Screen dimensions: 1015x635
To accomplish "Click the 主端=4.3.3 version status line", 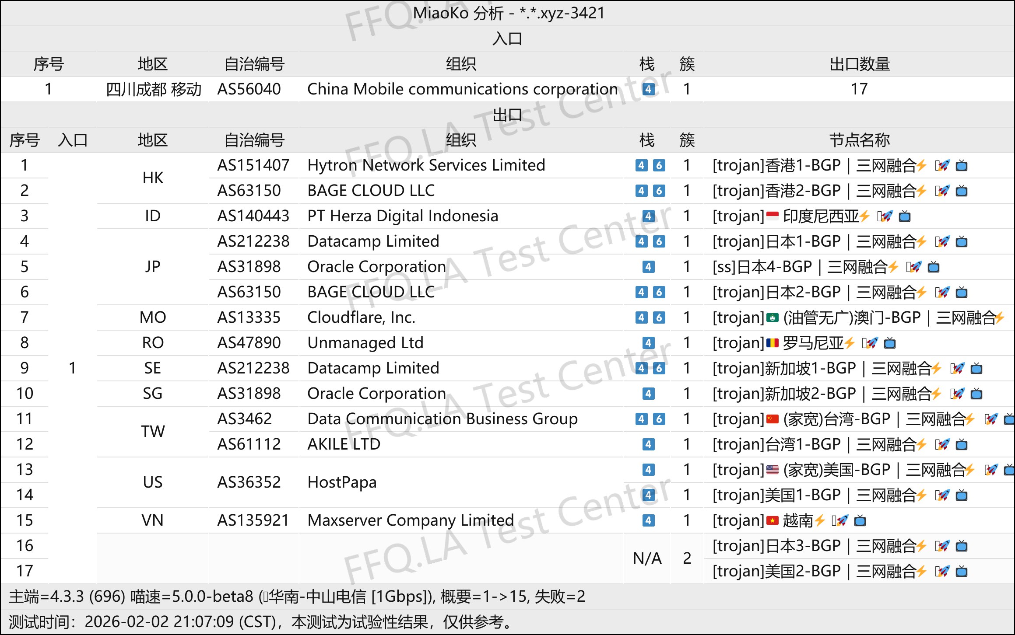I will point(297,597).
